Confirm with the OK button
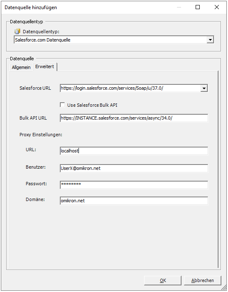The image size is (228, 292). tap(163, 280)
